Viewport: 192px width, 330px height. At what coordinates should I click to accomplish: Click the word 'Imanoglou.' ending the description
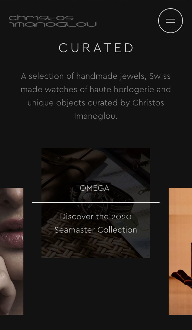click(x=96, y=116)
